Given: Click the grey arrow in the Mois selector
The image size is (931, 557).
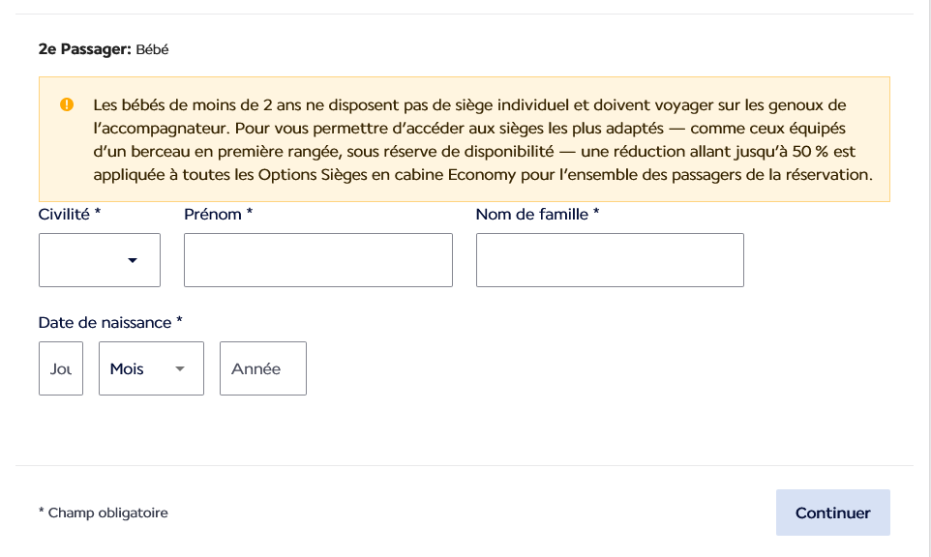Looking at the screenshot, I should pyautogui.click(x=180, y=369).
